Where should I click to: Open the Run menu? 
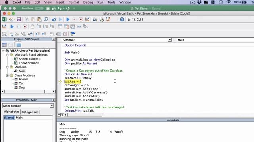coord(100,2)
